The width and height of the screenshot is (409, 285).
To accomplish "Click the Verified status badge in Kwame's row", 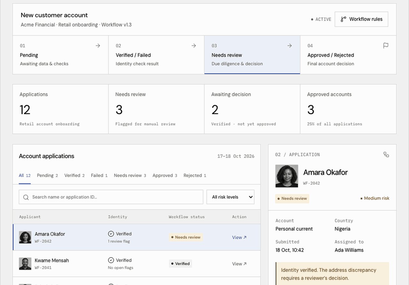I will (180, 264).
